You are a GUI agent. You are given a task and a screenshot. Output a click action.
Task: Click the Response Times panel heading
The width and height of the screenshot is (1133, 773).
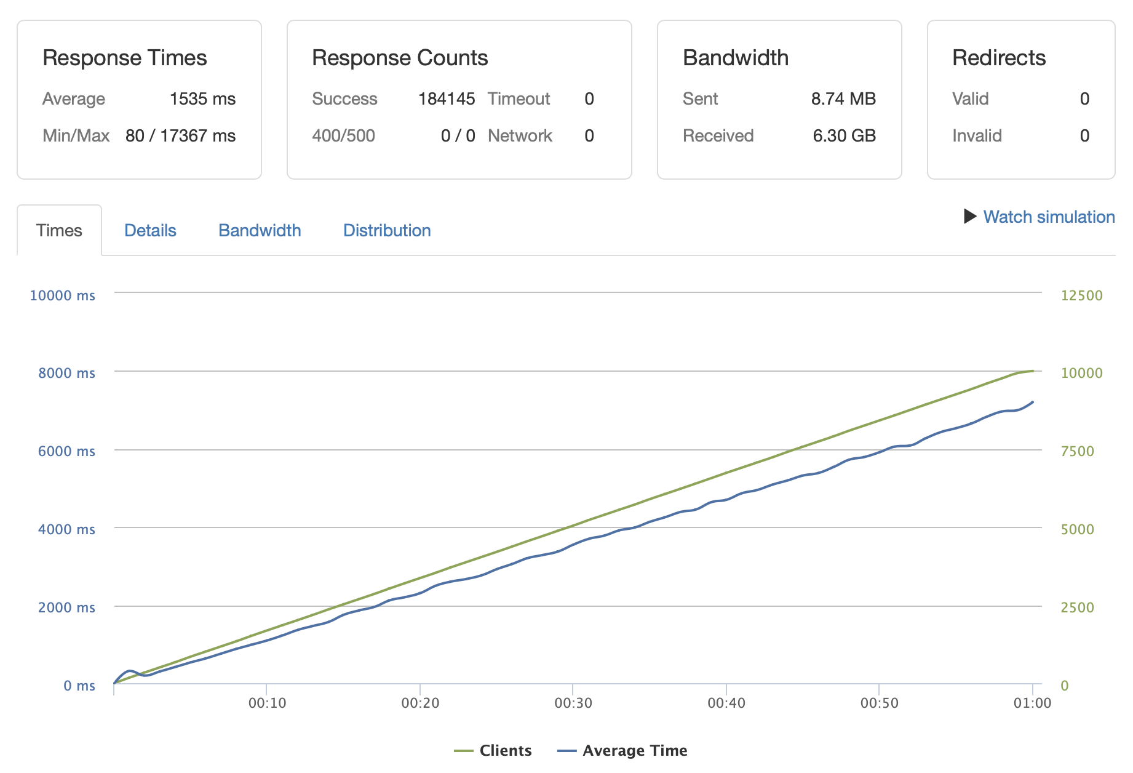(x=125, y=58)
